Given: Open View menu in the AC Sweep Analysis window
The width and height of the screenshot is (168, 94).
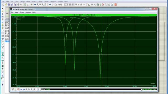Looking at the screenshot, I should point(17,12).
